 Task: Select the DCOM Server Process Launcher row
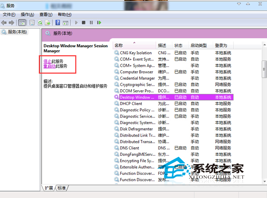(x=174, y=91)
